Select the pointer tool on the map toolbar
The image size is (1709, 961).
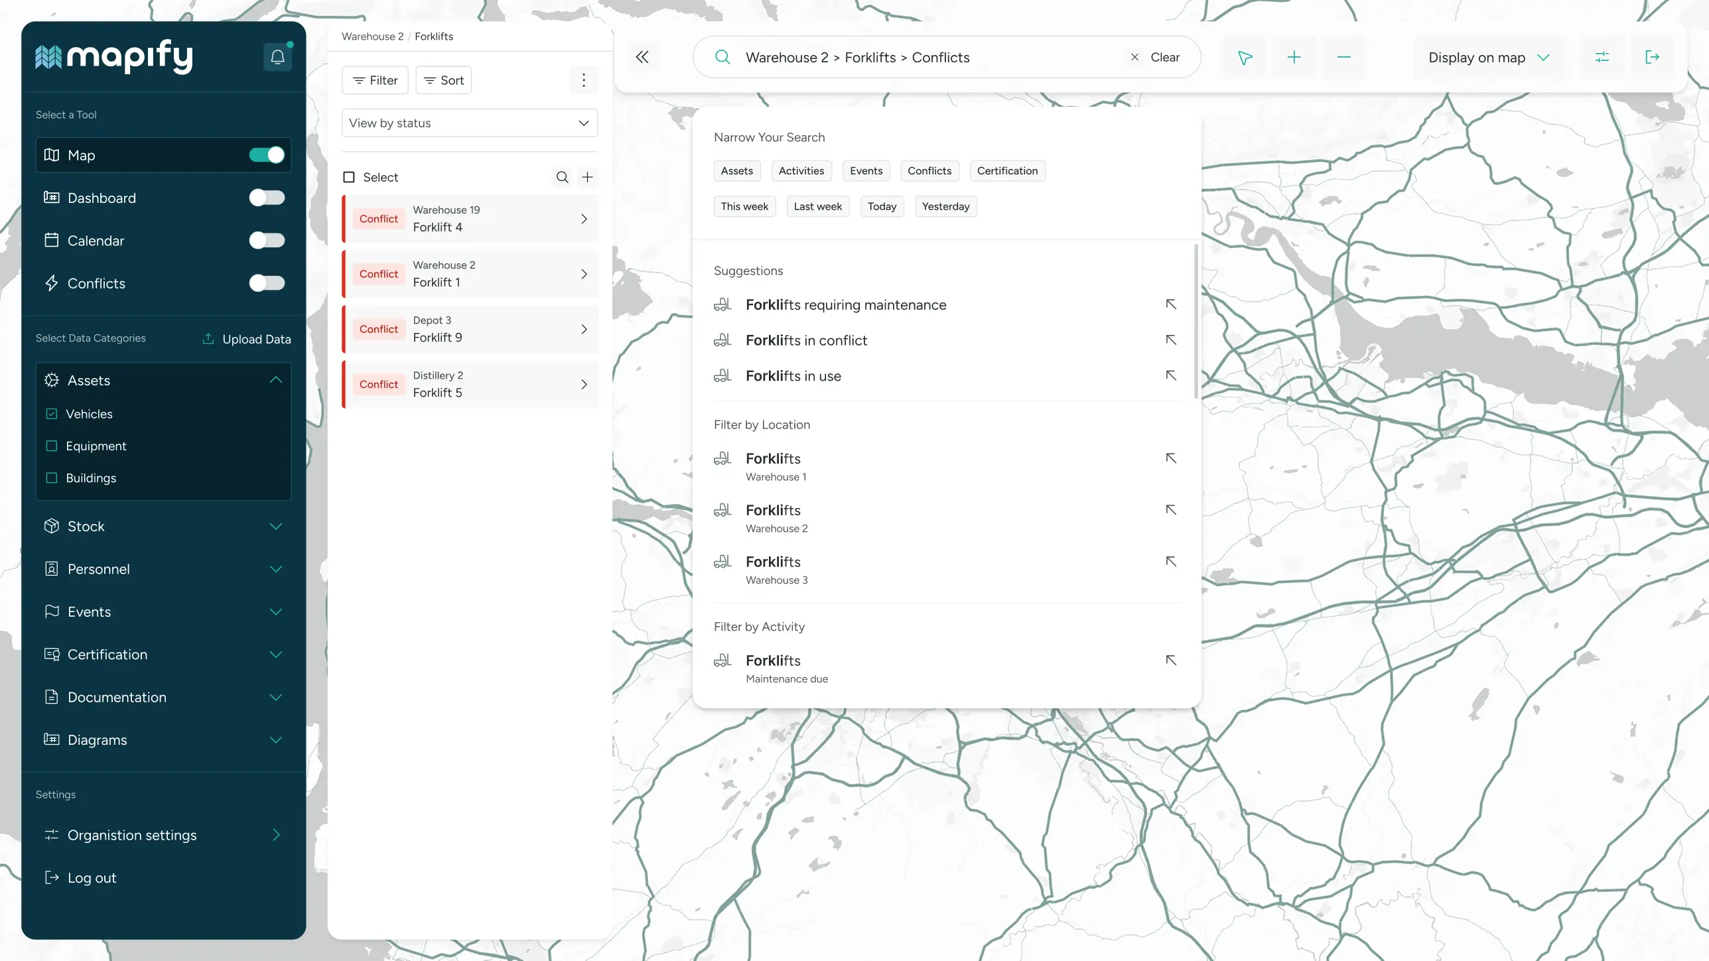coord(1244,57)
